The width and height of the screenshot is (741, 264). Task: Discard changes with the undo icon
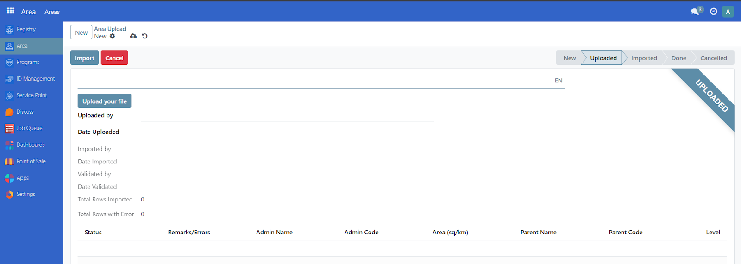tap(144, 36)
